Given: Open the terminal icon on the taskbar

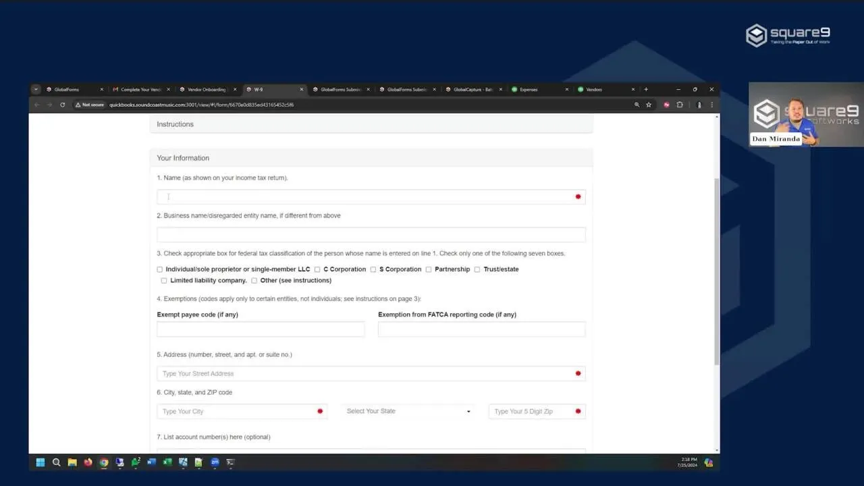Looking at the screenshot, I should (x=230, y=462).
